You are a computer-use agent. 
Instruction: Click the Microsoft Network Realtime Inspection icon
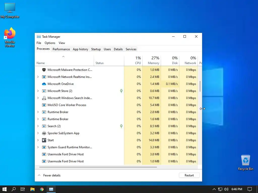pyautogui.click(x=44, y=77)
